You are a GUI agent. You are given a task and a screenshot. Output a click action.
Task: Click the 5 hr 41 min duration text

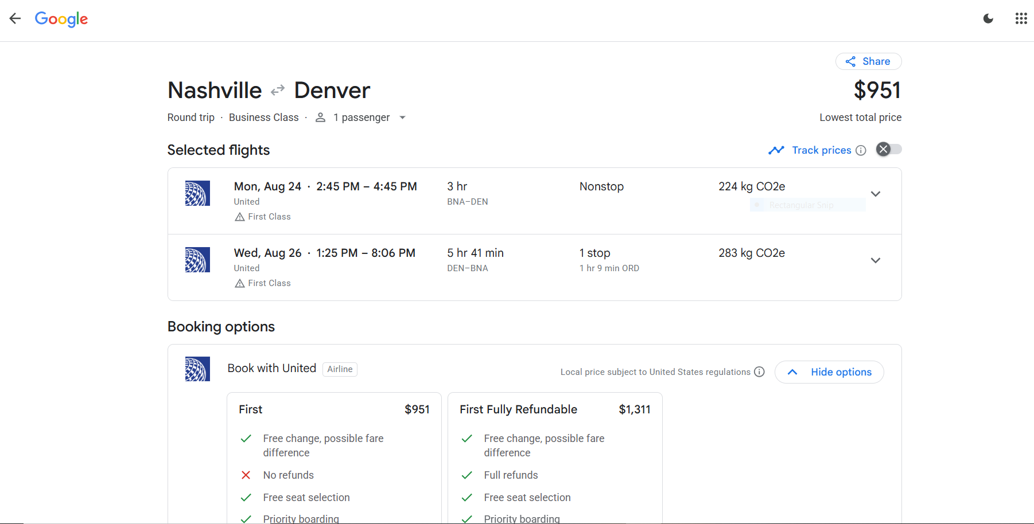point(476,253)
